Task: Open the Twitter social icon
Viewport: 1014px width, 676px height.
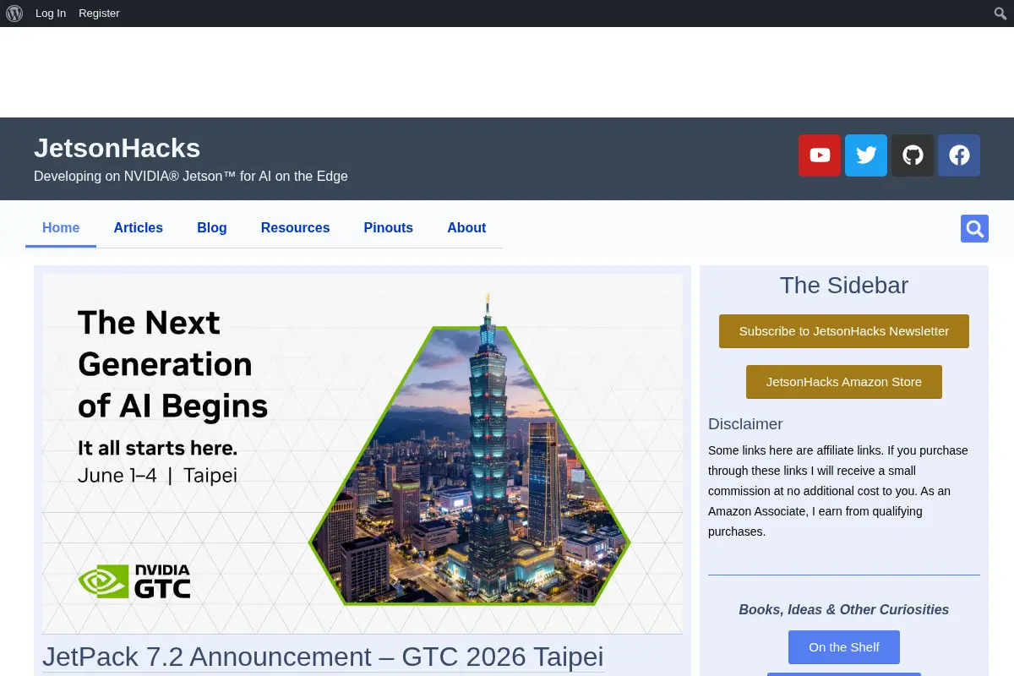Action: (866, 155)
